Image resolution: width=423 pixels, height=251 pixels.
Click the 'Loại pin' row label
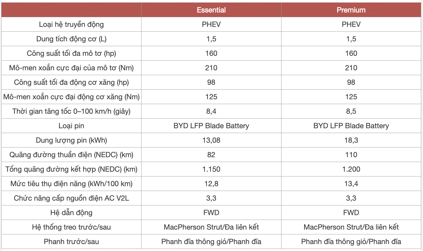(72, 126)
